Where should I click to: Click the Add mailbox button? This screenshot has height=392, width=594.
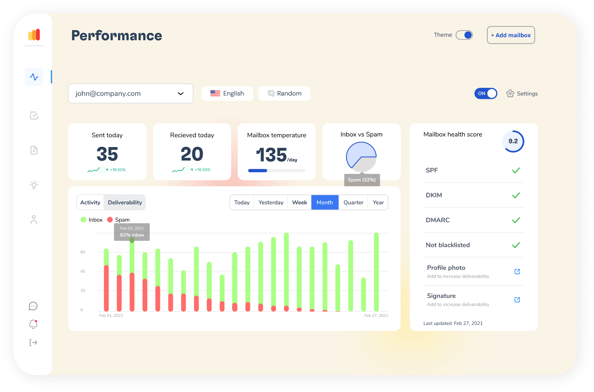511,35
